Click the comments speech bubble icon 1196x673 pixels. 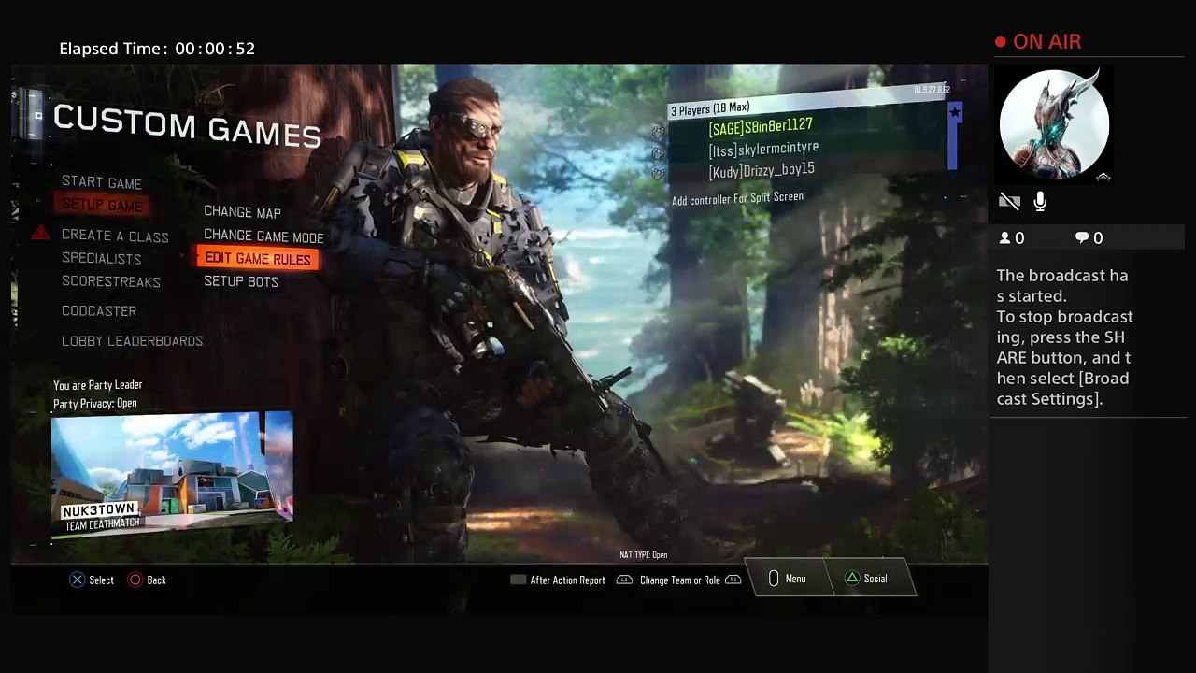click(x=1082, y=238)
